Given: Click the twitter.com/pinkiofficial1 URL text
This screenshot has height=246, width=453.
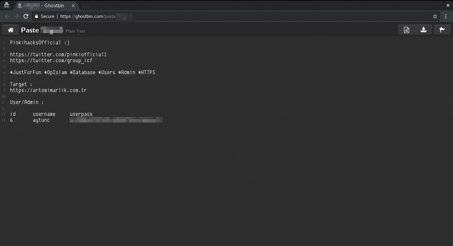Looking at the screenshot, I should click(x=58, y=55).
